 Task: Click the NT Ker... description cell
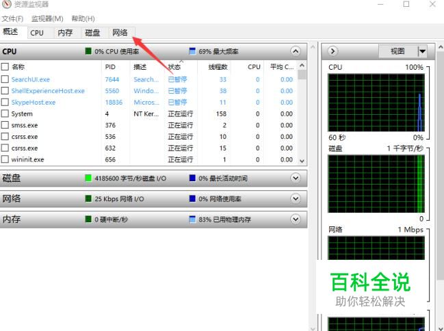coord(146,114)
